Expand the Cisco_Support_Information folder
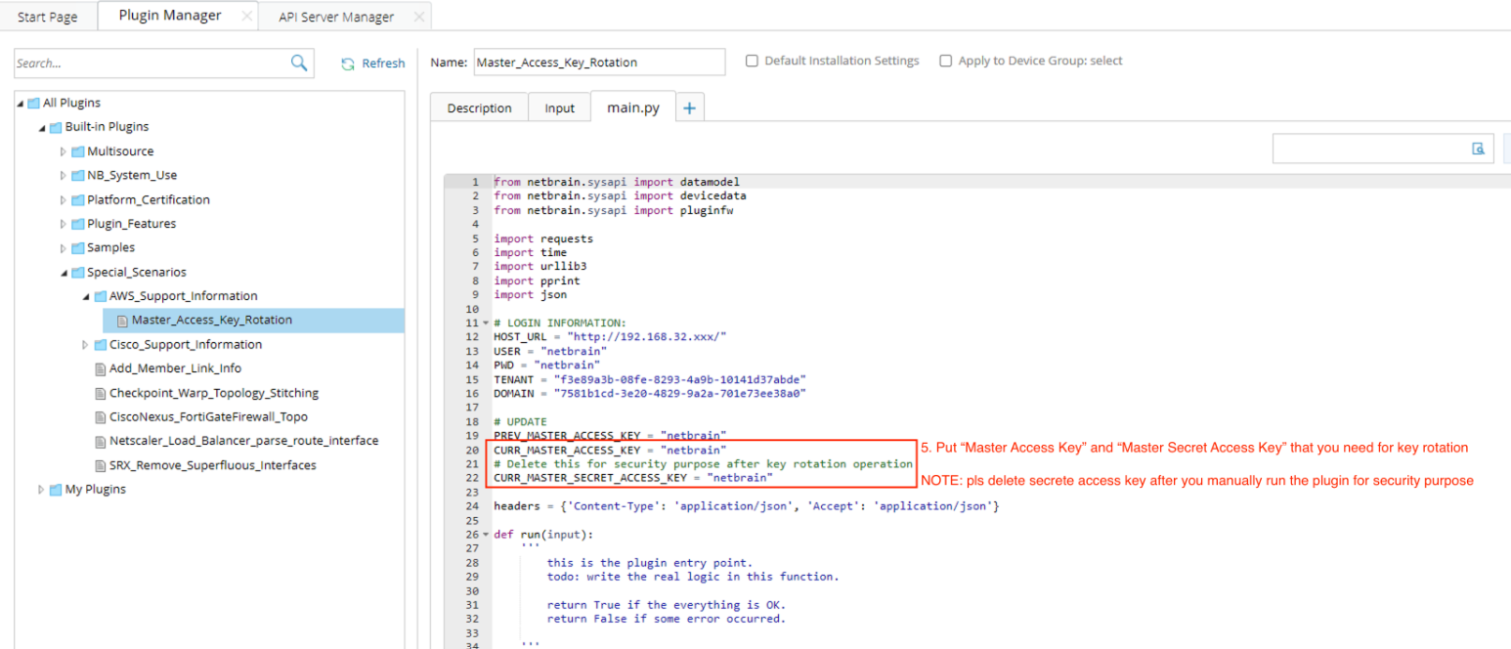This screenshot has width=1511, height=649. coord(86,345)
